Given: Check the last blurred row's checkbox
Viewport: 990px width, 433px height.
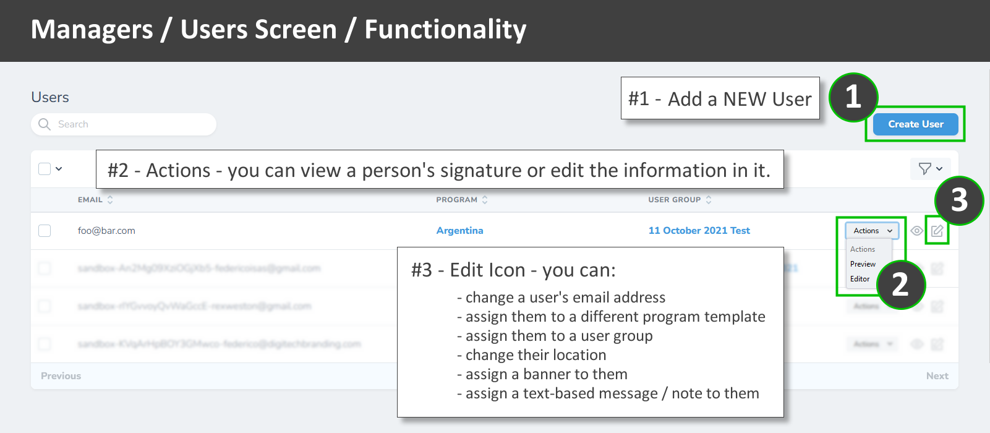Looking at the screenshot, I should coord(45,344).
